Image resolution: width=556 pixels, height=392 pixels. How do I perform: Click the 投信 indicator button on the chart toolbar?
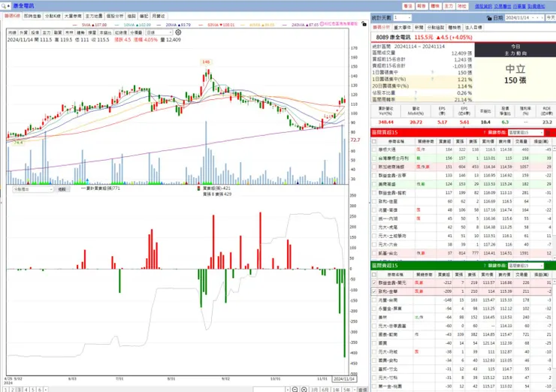point(35,32)
